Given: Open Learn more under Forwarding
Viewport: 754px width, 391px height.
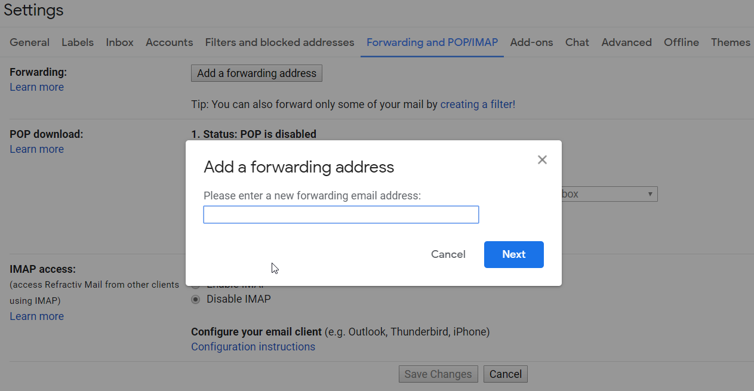Looking at the screenshot, I should click(x=36, y=87).
